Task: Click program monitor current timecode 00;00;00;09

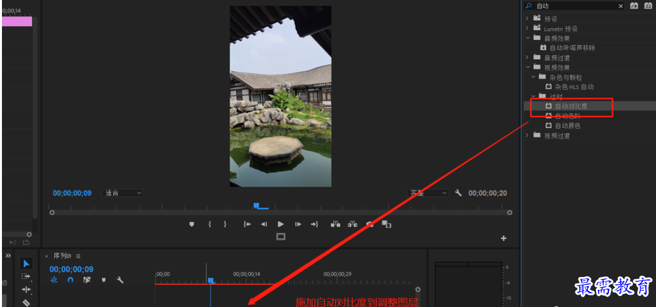Action: [x=72, y=193]
